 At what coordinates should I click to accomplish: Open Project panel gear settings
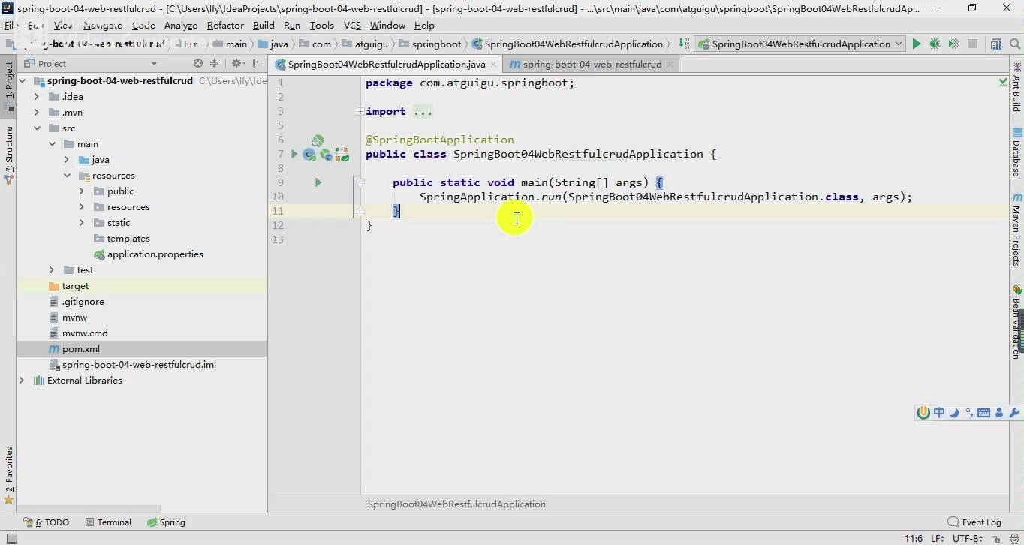[x=236, y=64]
